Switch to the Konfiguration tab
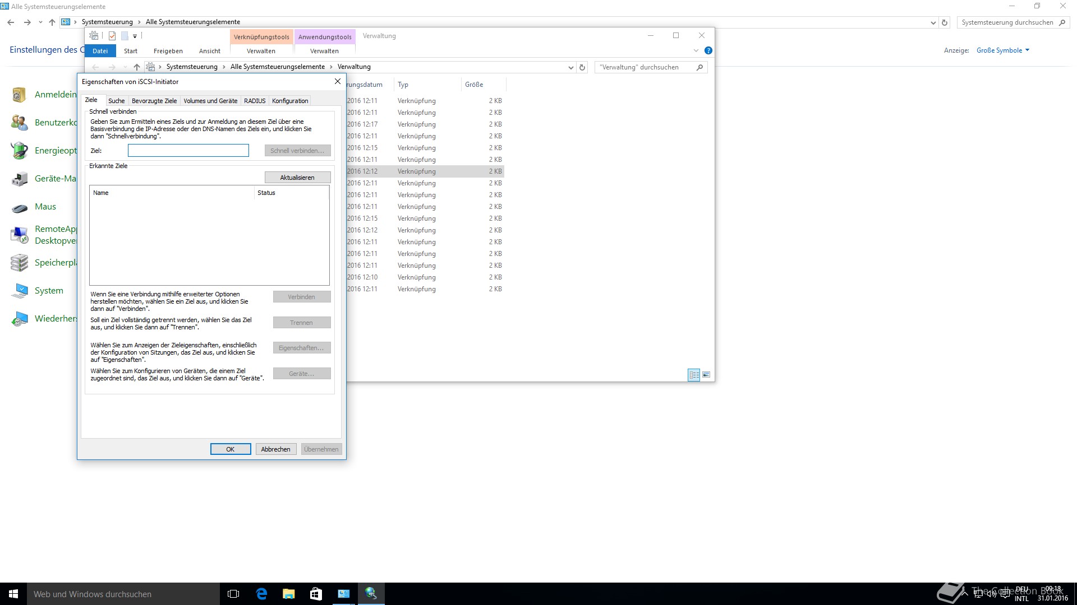The height and width of the screenshot is (605, 1077). 290,101
